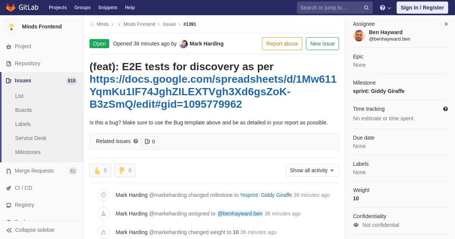Open the Snippets menu item

pyautogui.click(x=108, y=8)
